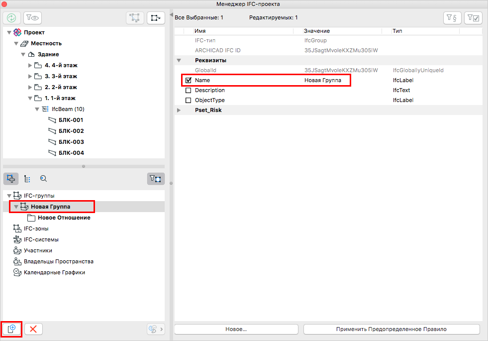Click the Владельцы Пространства icon

pyautogui.click(x=17, y=261)
